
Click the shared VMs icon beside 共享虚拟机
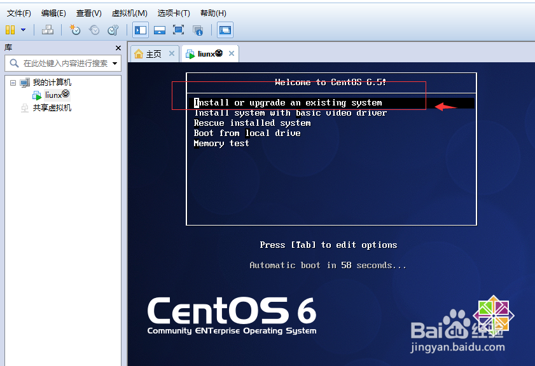(x=25, y=108)
